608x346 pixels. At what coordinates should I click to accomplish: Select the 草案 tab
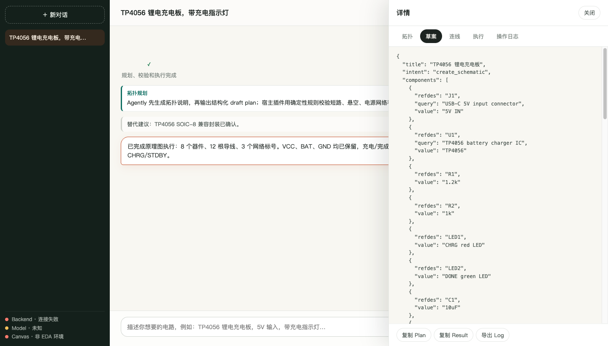coord(431,36)
